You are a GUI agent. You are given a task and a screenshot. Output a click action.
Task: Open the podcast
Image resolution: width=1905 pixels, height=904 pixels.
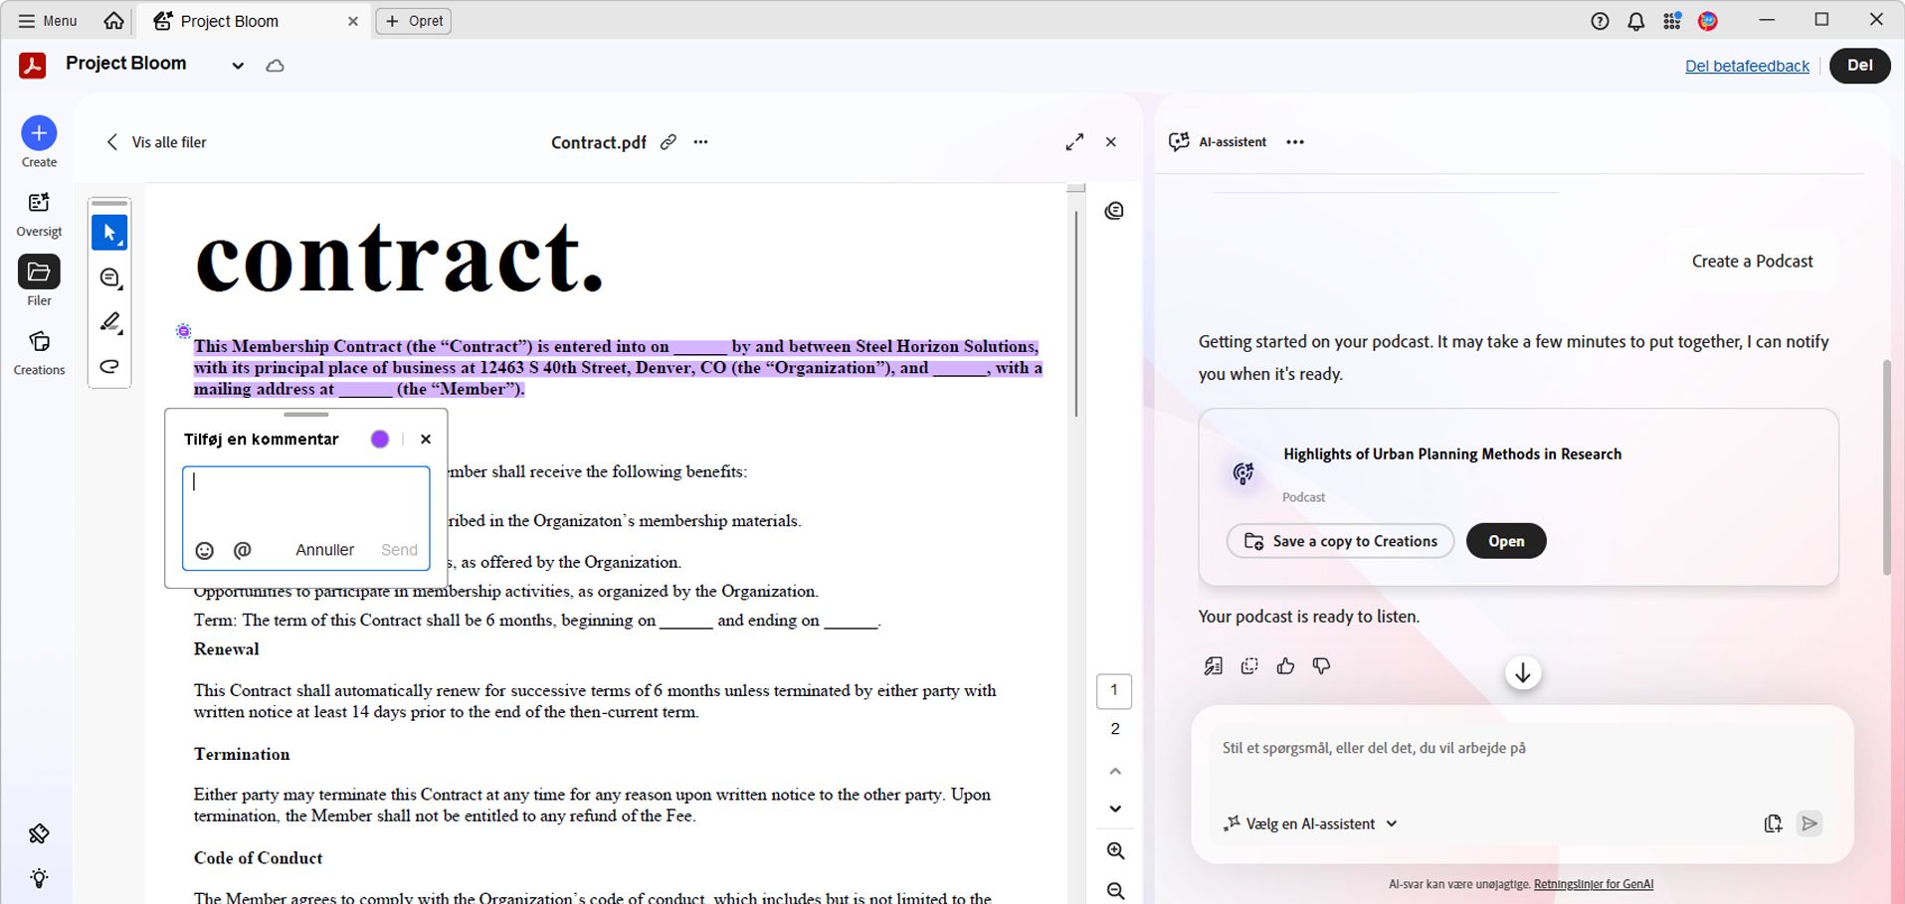pyautogui.click(x=1506, y=541)
